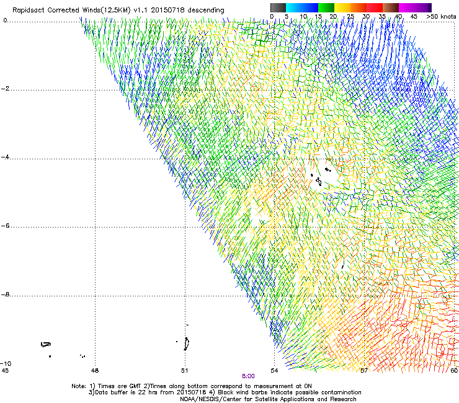The width and height of the screenshot is (459, 403).
Task: Click the orange 25-30 knots legend swatch
Action: tap(359, 7)
